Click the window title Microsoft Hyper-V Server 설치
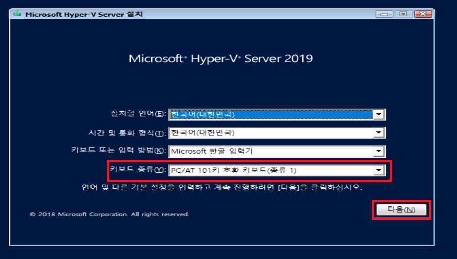The width and height of the screenshot is (457, 259). coord(84,14)
